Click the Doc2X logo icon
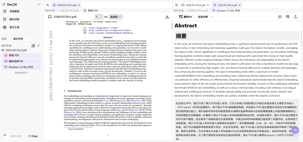Screen dimensions: 303x142 [x=4, y=4]
